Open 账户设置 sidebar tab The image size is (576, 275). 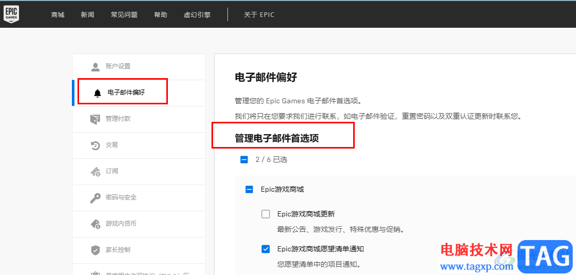coord(139,66)
